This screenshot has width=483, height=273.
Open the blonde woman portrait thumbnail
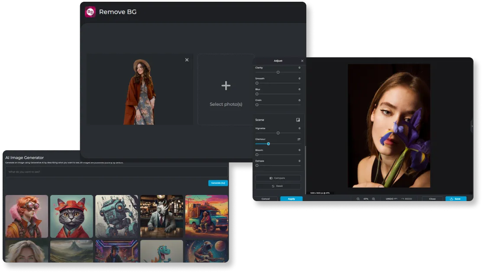(27, 251)
